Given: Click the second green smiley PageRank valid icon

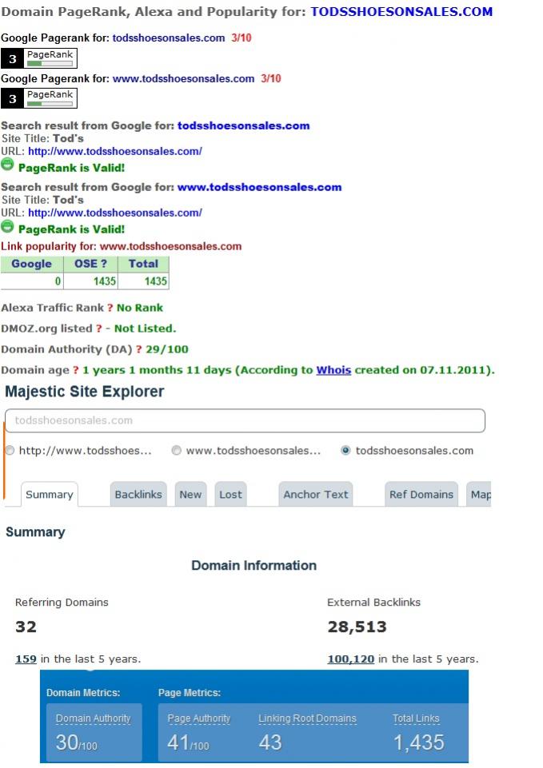Looking at the screenshot, I should point(7,227).
